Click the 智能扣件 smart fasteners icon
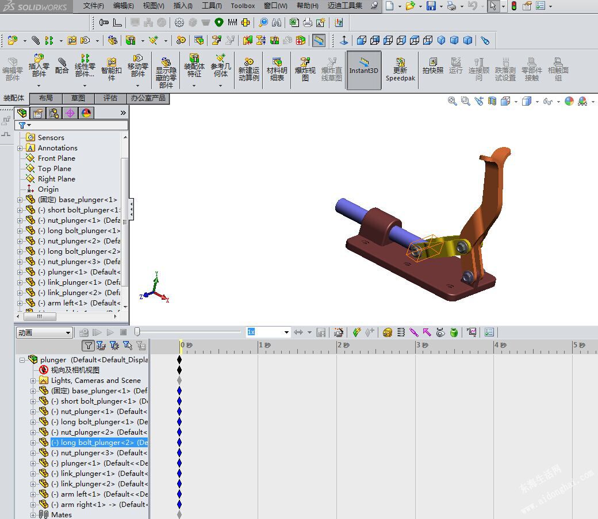This screenshot has height=519, width=598. 112,68
